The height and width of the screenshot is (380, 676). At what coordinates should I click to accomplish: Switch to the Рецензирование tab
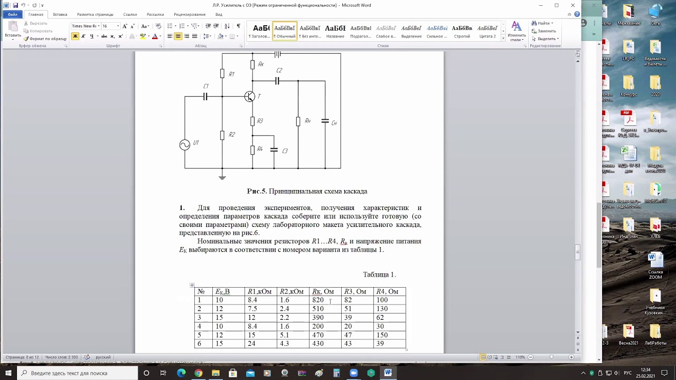click(x=190, y=15)
